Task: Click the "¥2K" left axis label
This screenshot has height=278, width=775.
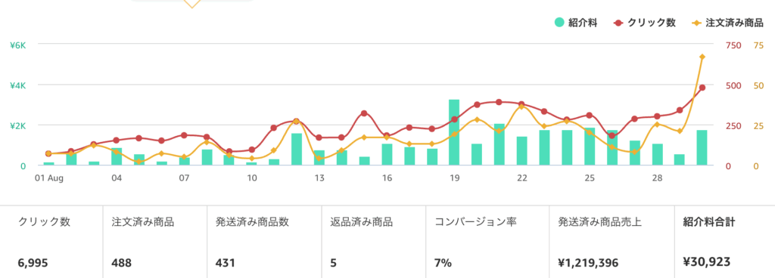Action: (17, 125)
